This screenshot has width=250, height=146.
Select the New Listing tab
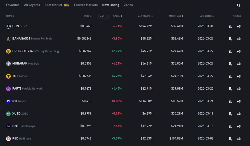111,5
